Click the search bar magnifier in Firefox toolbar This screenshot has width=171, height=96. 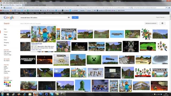166,8
